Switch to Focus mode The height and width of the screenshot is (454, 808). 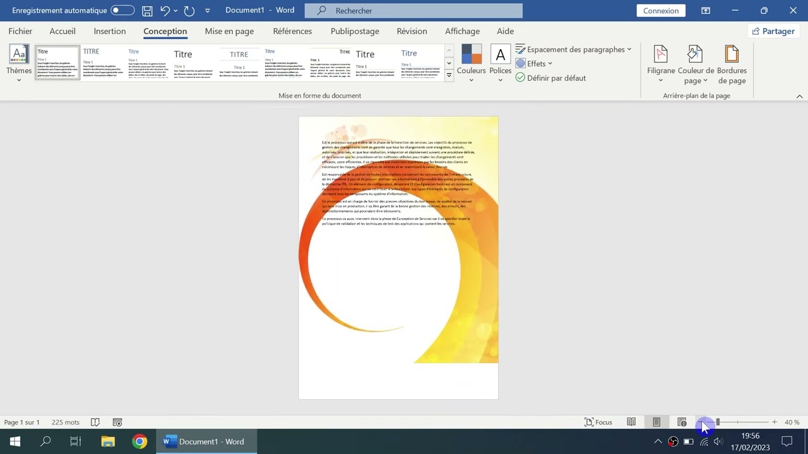[x=598, y=422]
